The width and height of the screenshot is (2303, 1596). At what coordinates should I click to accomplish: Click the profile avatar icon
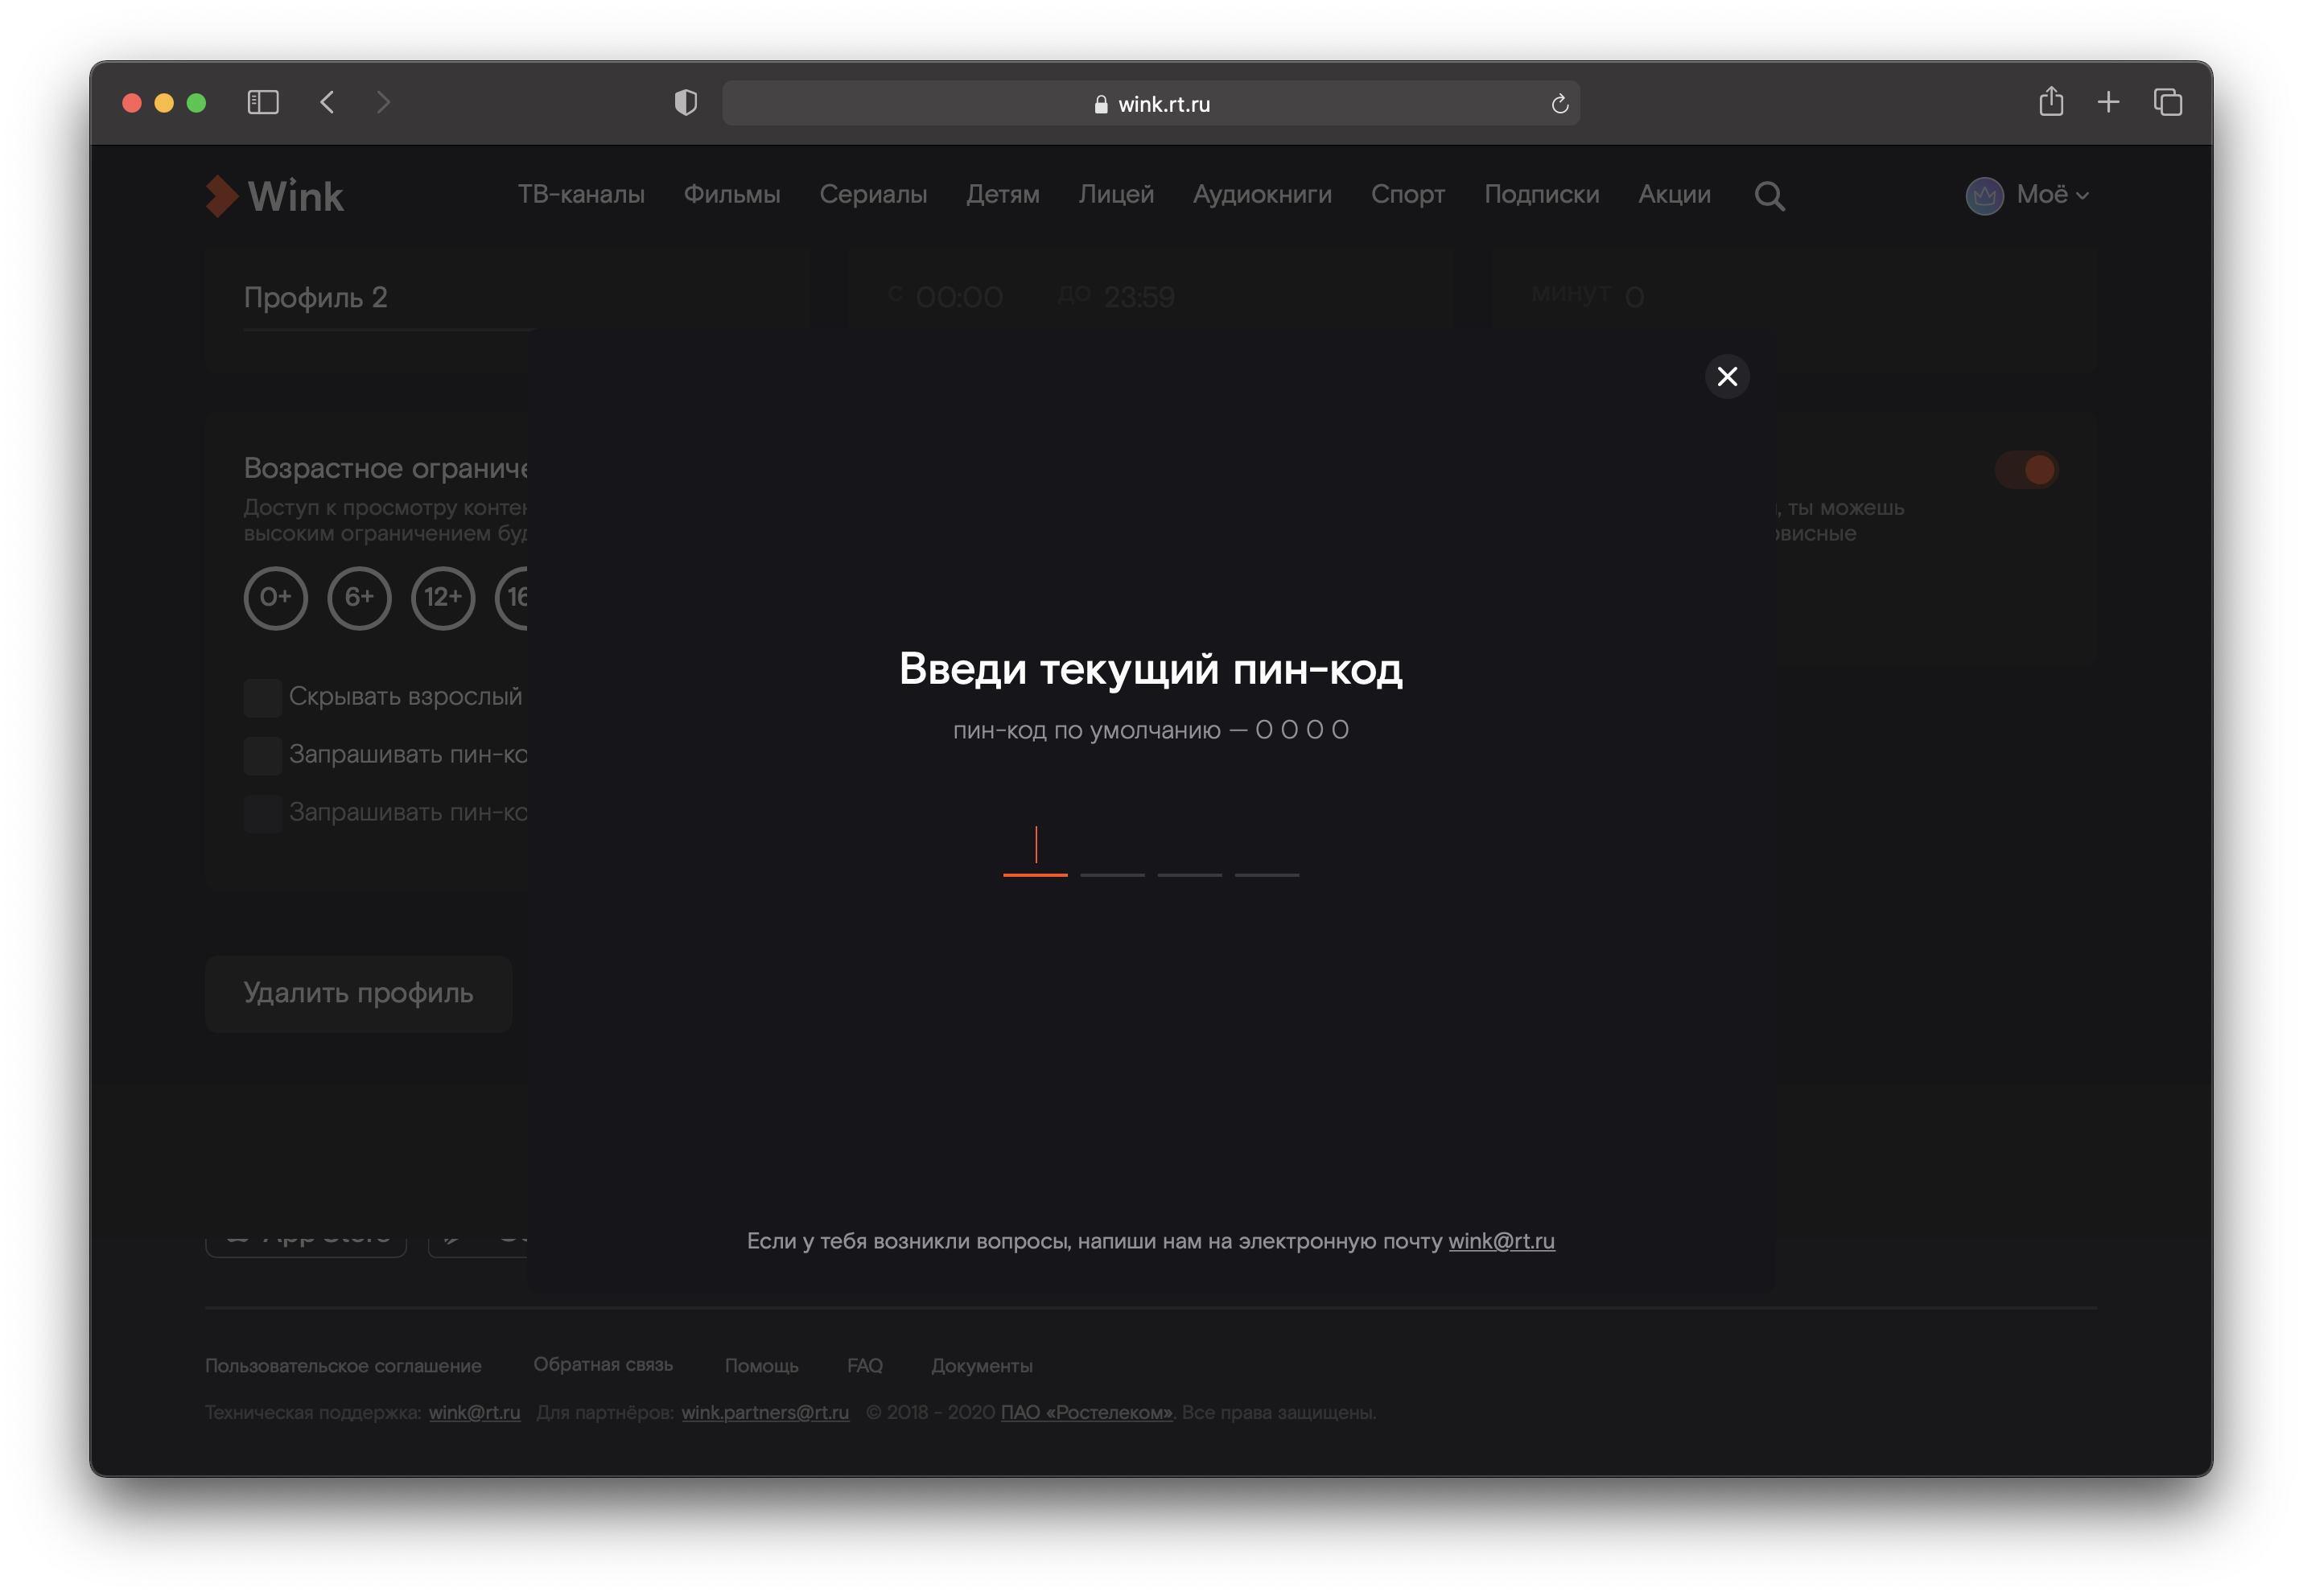[1984, 195]
